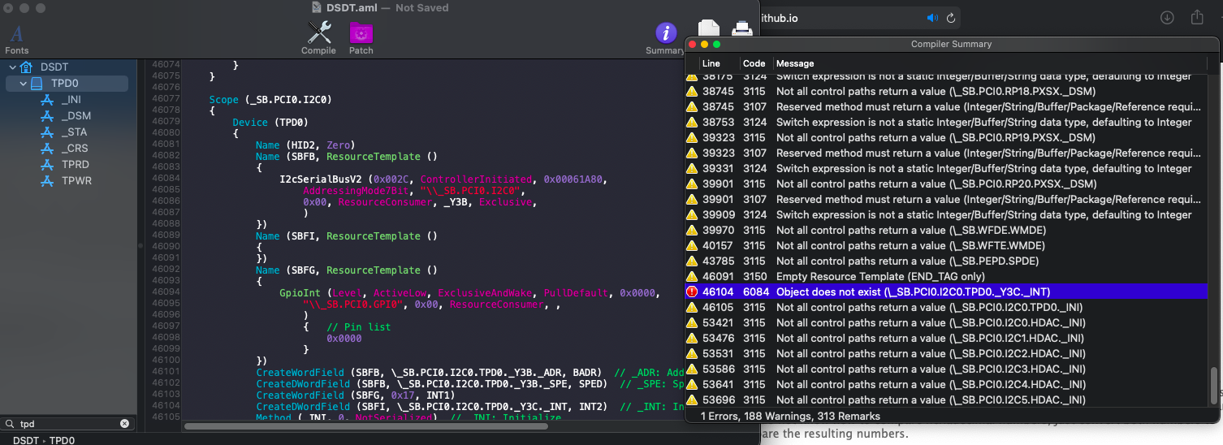Clear the tpd search filter

click(x=124, y=424)
